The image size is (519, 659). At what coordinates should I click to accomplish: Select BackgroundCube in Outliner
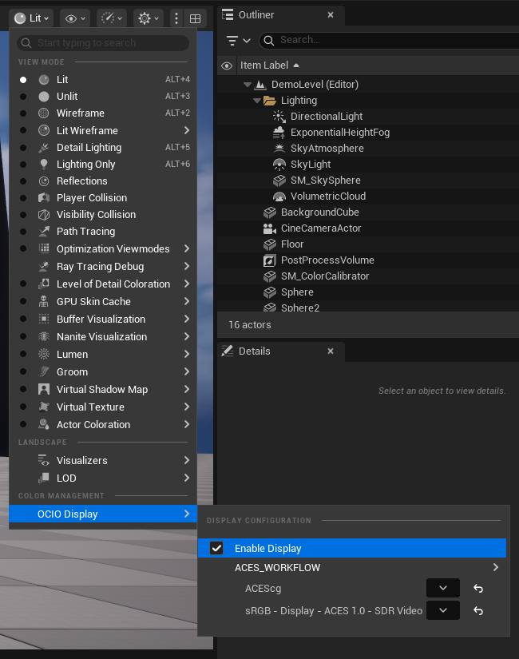tap(320, 212)
